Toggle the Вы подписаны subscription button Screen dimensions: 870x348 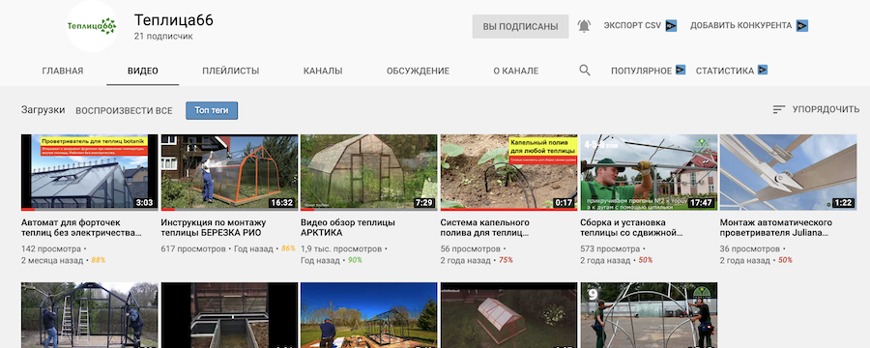coord(520,27)
